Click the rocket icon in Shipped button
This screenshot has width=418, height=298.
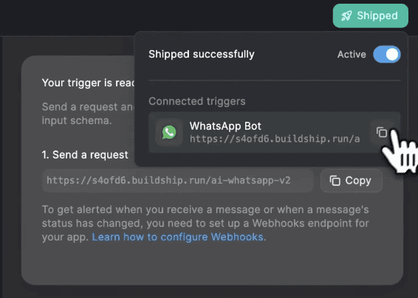coord(346,15)
